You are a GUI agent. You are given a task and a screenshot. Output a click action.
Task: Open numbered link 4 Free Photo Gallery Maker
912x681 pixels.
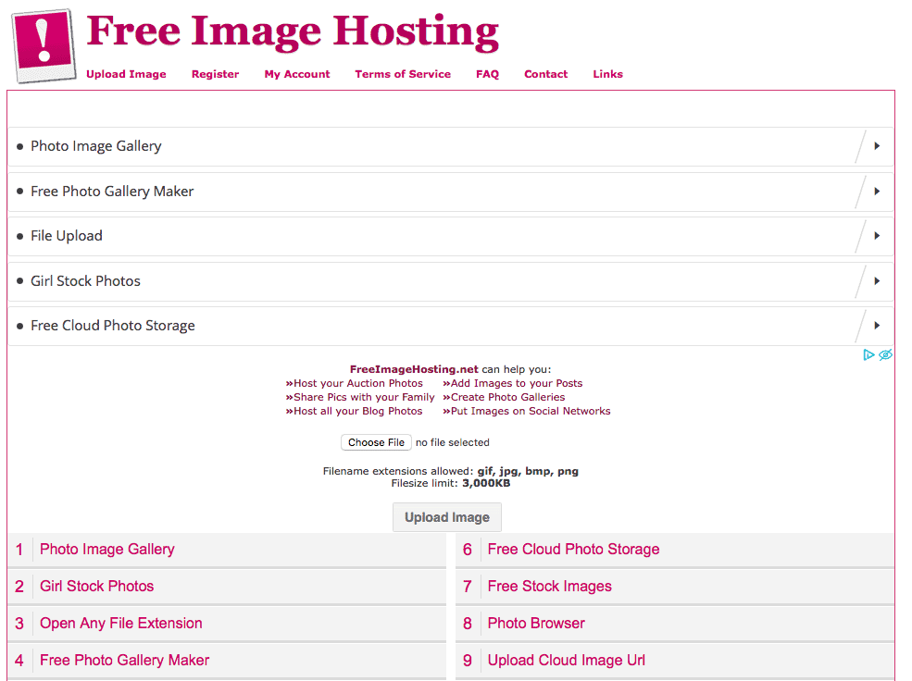click(124, 661)
